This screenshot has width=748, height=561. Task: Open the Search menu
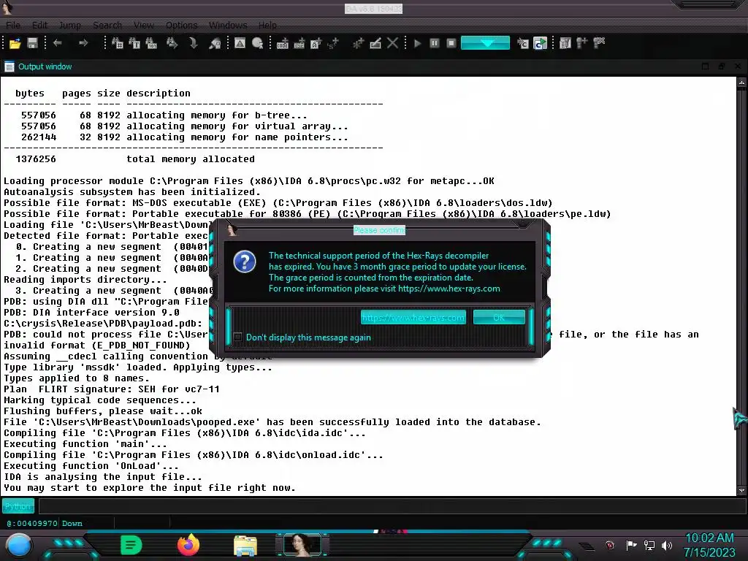pyautogui.click(x=107, y=26)
